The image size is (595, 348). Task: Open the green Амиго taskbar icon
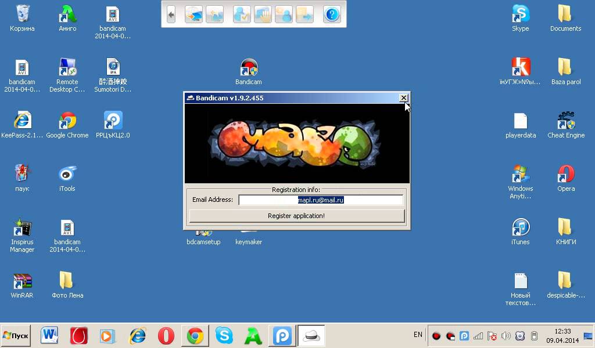click(253, 335)
